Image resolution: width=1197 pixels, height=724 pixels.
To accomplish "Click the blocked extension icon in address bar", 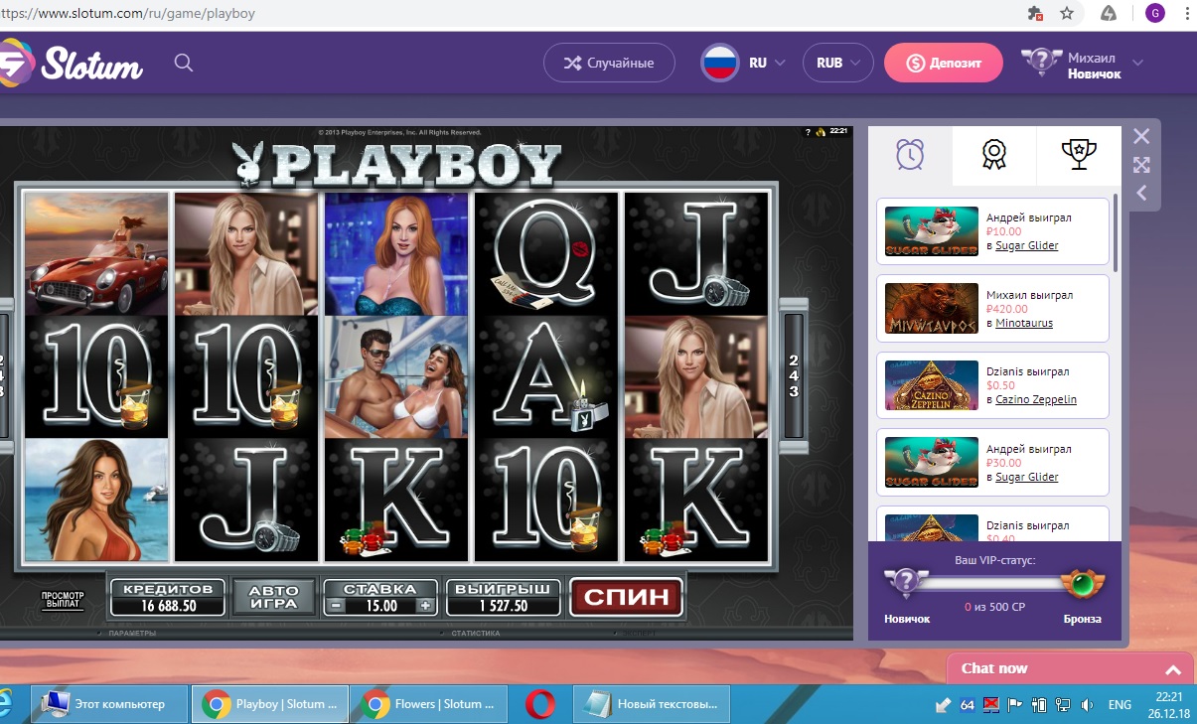I will pyautogui.click(x=1035, y=13).
